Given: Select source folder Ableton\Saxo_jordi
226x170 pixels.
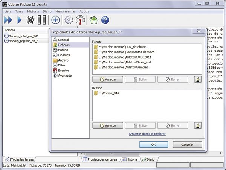Looking at the screenshot, I should click(x=122, y=62).
